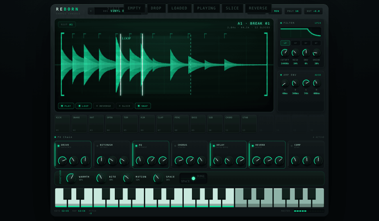Image resolution: width=379 pixels, height=221 pixels.
Task: Select the NT filter mode button
Action: tap(316, 43)
